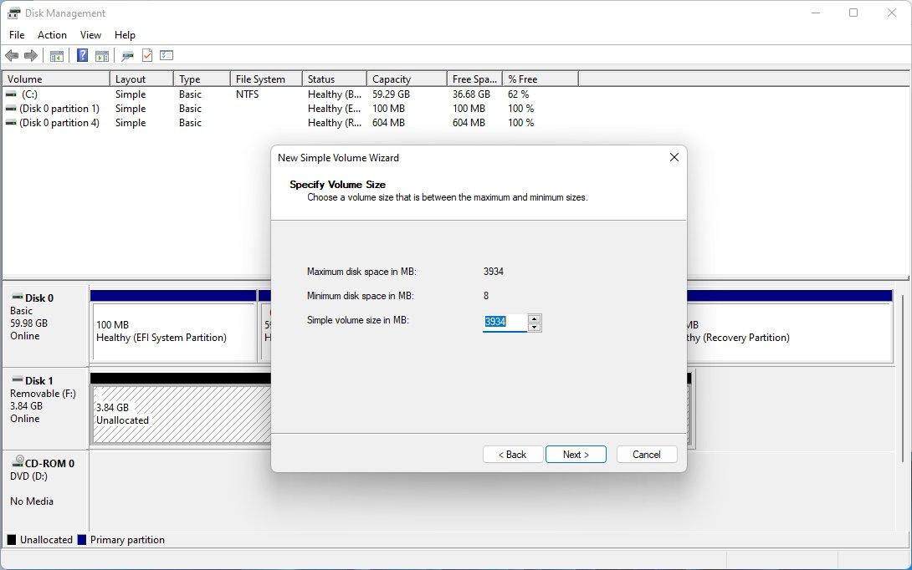Click the checkmark document toolbar icon

[147, 56]
